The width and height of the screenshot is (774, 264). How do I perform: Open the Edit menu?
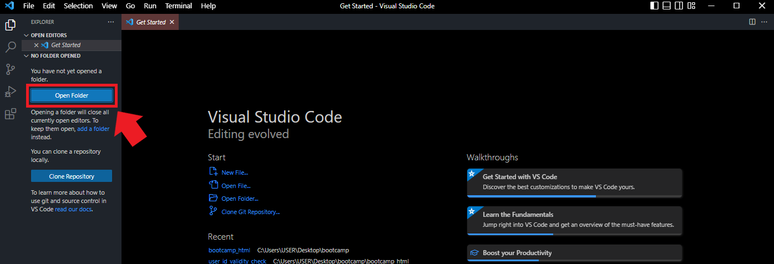[x=49, y=6]
